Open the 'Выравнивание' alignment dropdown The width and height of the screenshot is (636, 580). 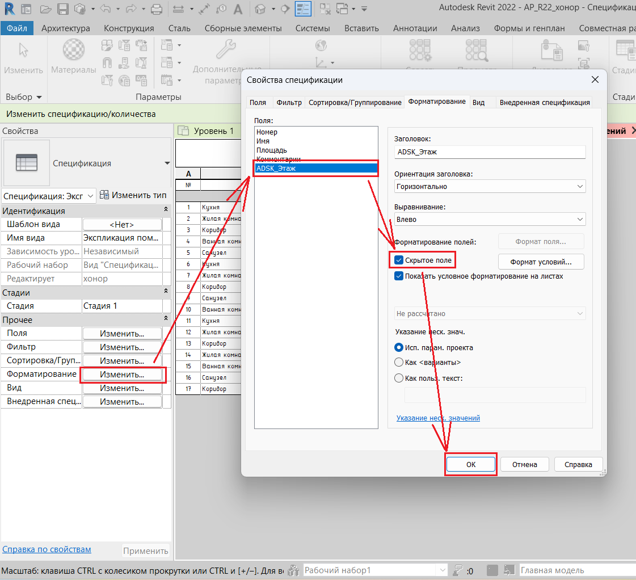coord(490,219)
